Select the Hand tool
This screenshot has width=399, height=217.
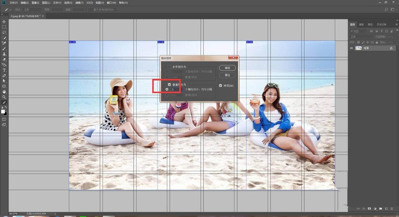4,91
